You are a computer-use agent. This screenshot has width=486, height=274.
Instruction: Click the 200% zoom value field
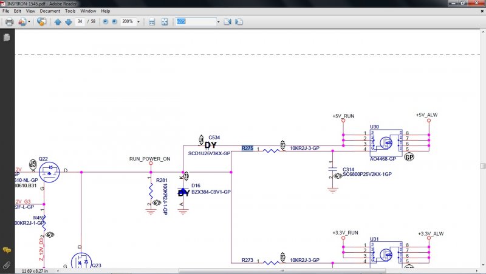[128, 22]
